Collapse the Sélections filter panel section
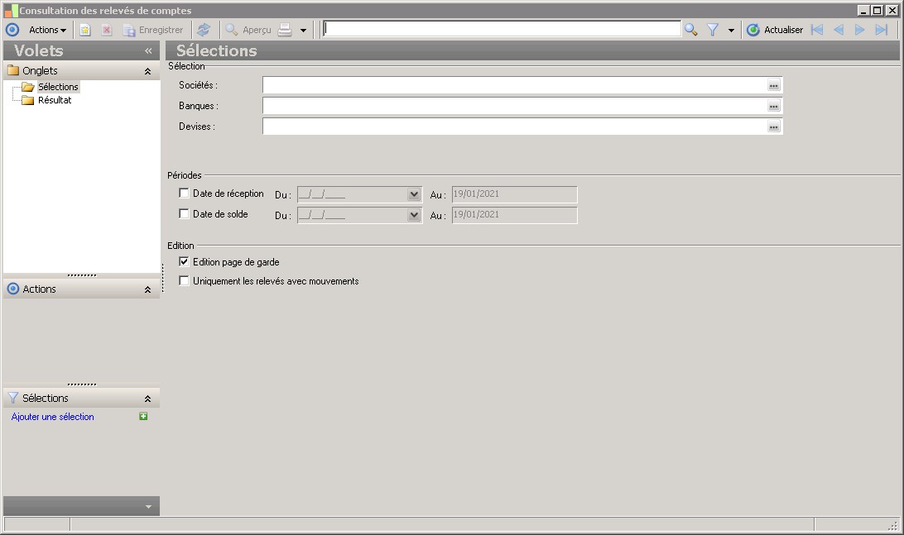Image resolution: width=904 pixels, height=535 pixels. point(147,399)
